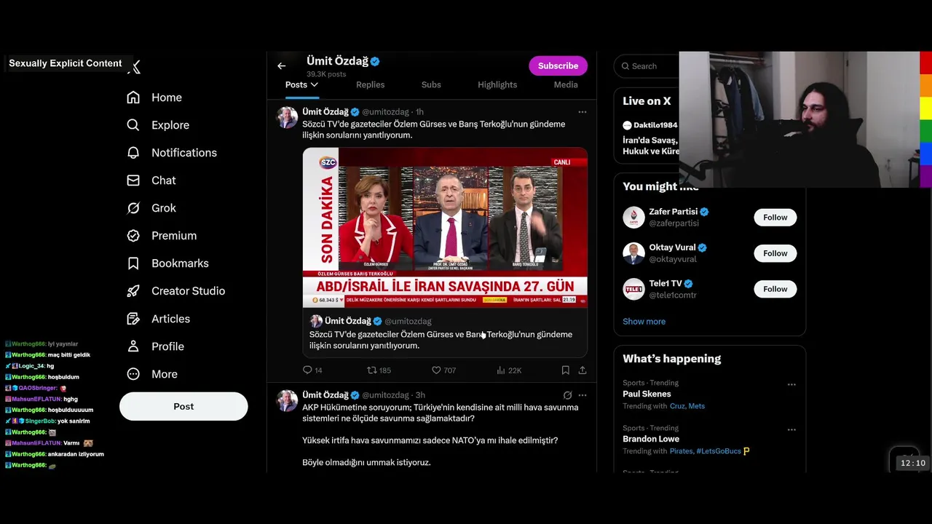Click the #LetsGoBucs hashtag link

point(718,451)
